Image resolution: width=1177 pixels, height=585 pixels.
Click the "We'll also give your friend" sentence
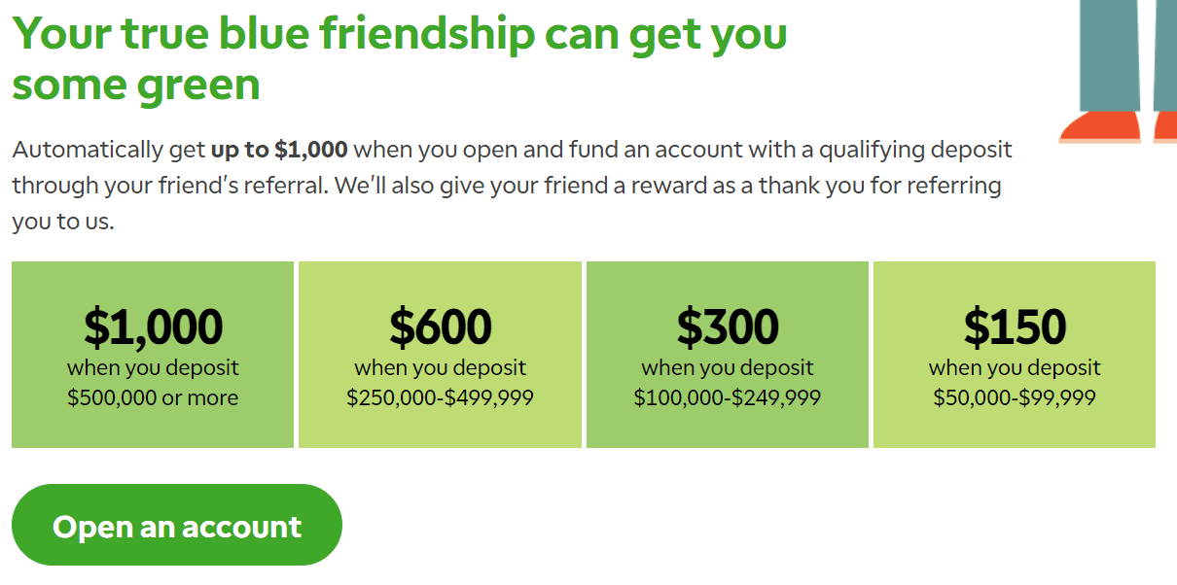pos(668,185)
